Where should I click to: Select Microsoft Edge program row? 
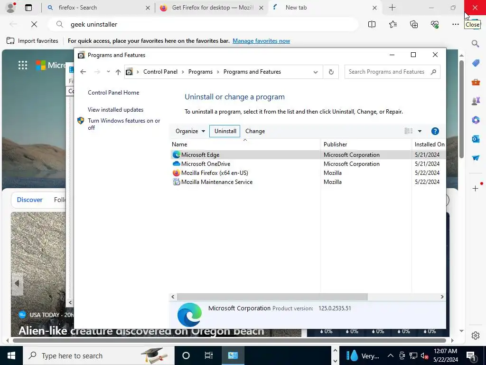[x=308, y=155]
